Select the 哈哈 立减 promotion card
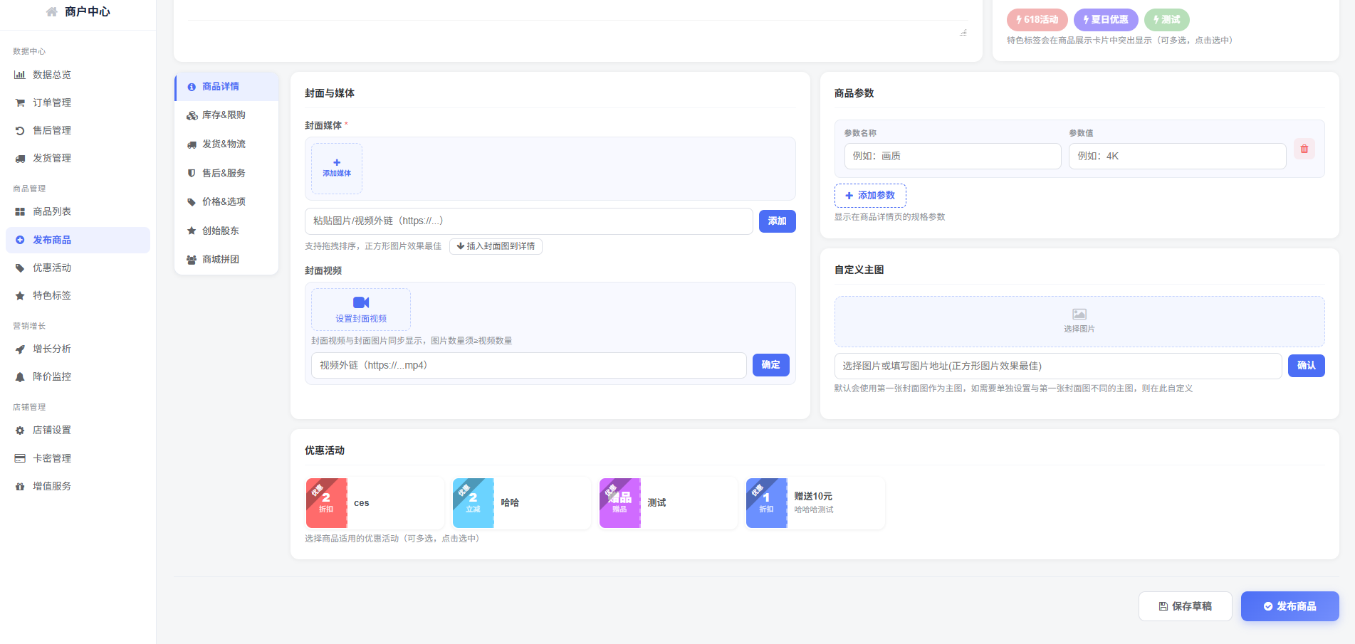1355x644 pixels. click(522, 503)
